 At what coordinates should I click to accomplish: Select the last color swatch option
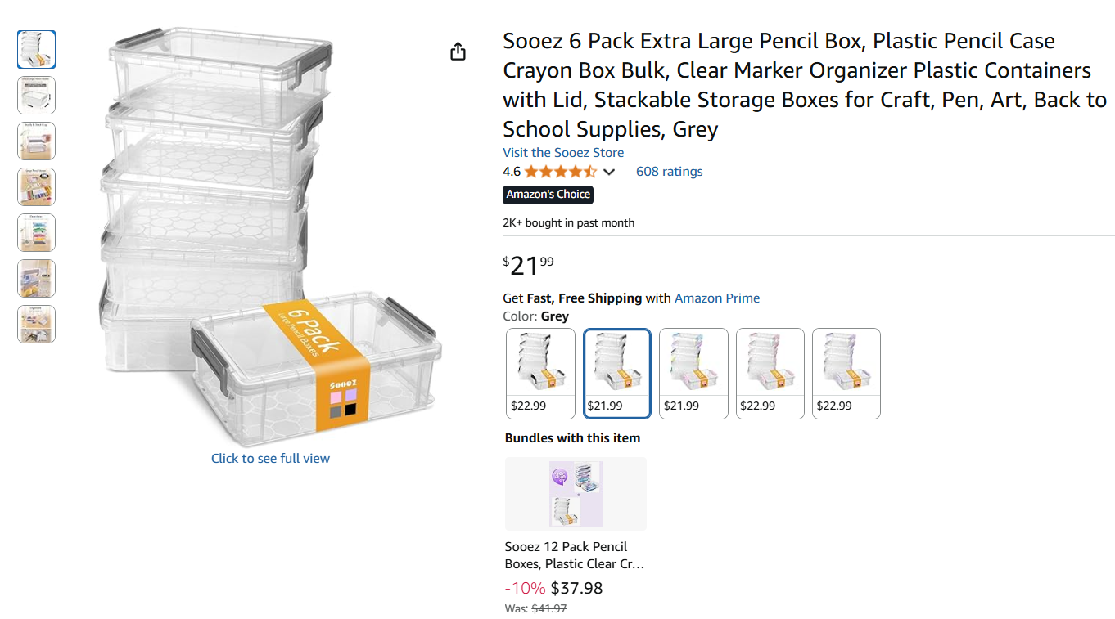tap(846, 374)
